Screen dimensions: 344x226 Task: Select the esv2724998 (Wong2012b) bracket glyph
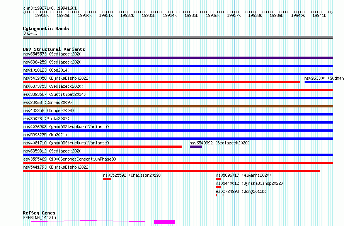point(220,195)
